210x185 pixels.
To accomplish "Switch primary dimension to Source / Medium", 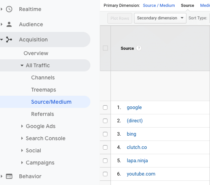I will point(159,5).
